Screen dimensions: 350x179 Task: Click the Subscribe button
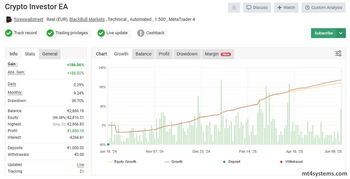[323, 33]
